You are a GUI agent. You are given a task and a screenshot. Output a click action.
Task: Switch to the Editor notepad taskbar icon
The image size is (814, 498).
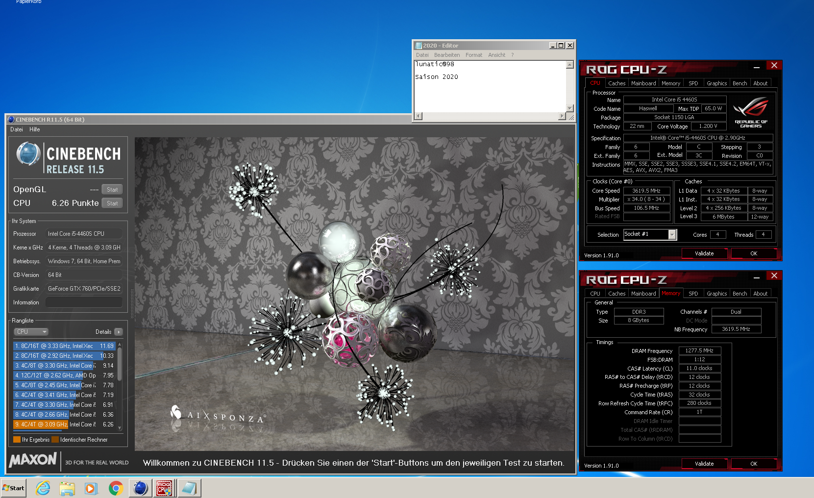[189, 488]
